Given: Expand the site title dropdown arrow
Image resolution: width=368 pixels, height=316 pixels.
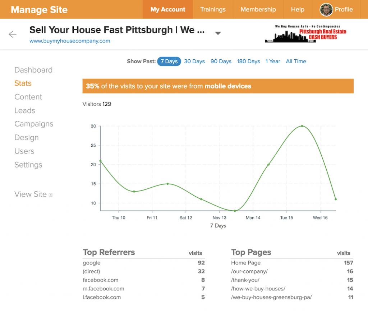Looking at the screenshot, I should 218,32.
